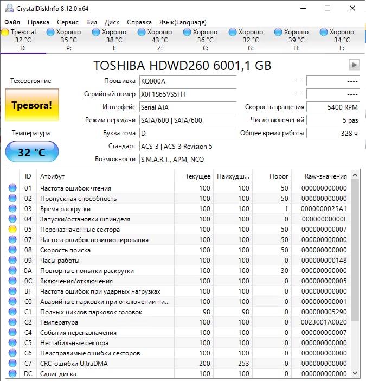Select the row CRC-ошибки UltraDMA

[x=178, y=363]
